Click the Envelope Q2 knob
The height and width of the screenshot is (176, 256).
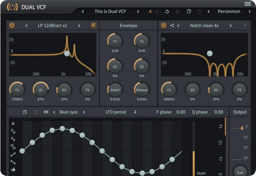[142, 66]
